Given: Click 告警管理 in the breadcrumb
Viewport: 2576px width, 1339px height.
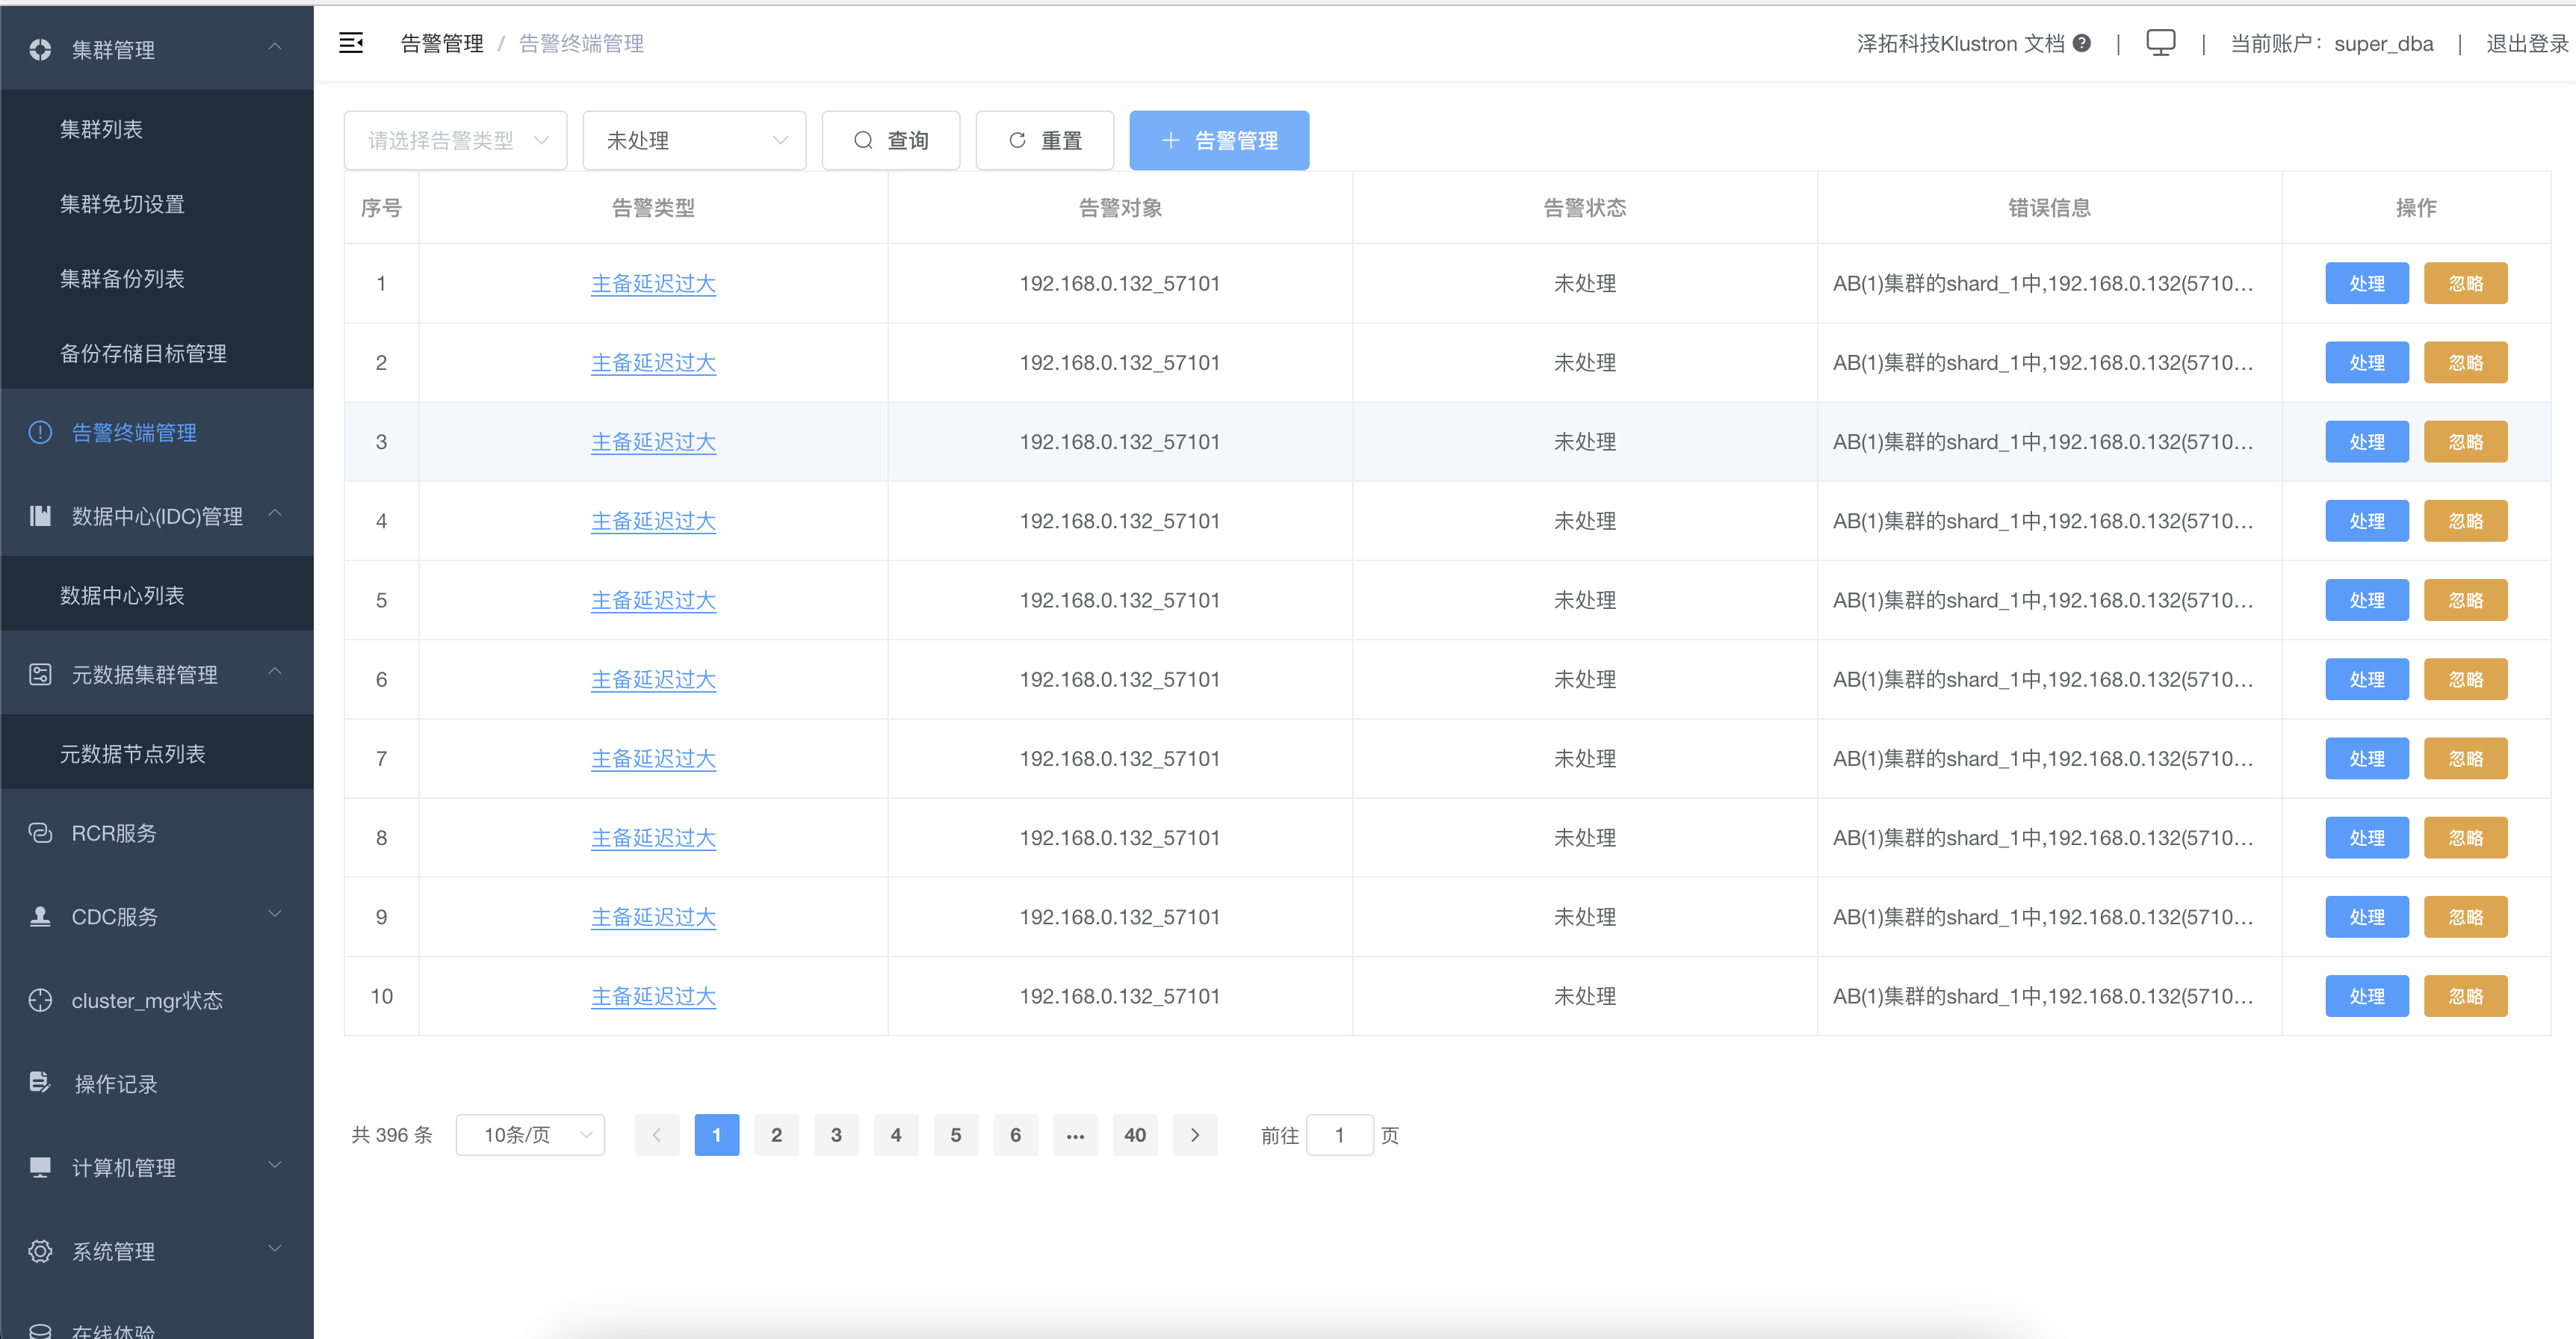Looking at the screenshot, I should coord(441,43).
